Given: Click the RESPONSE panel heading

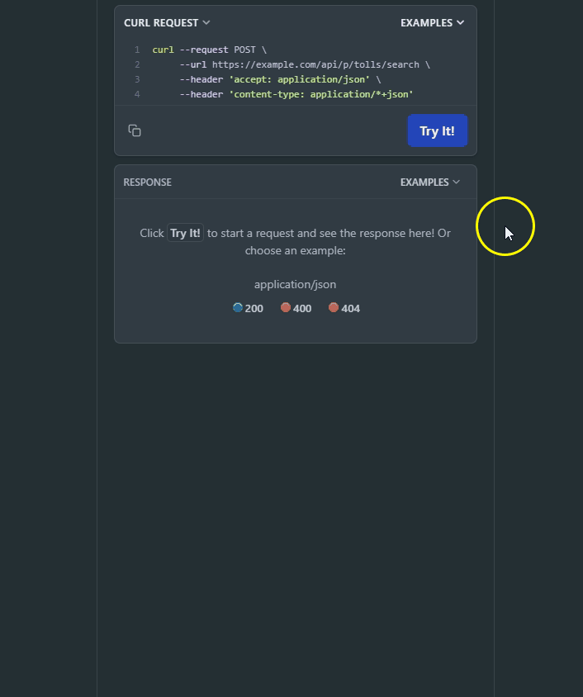Looking at the screenshot, I should tap(148, 183).
